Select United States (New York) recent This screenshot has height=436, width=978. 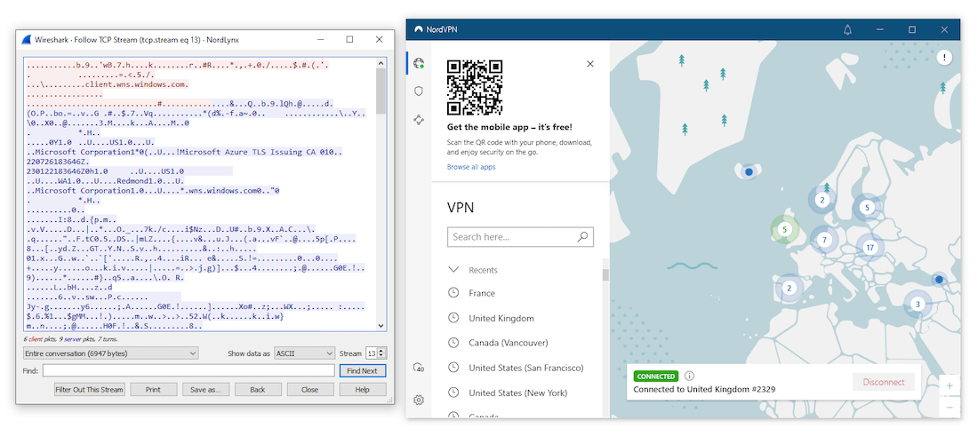point(518,392)
